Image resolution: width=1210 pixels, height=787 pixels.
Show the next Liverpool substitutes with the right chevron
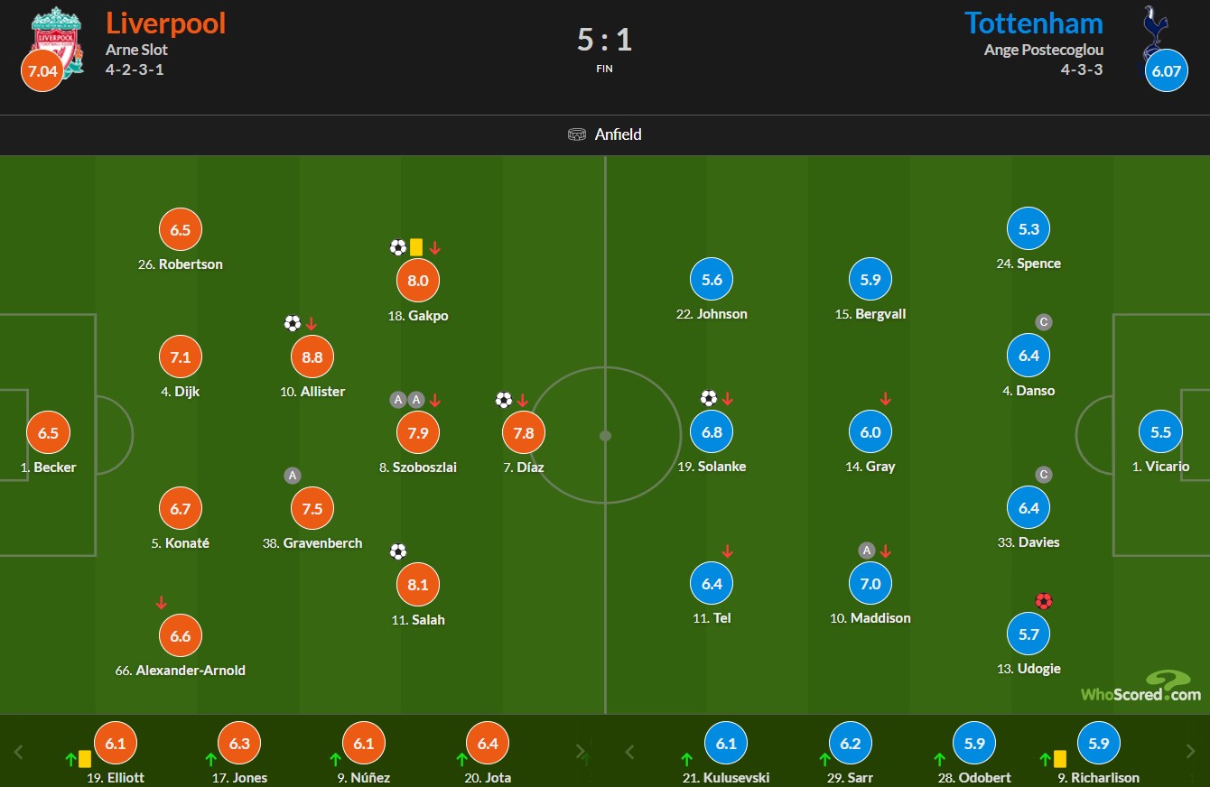pos(581,751)
